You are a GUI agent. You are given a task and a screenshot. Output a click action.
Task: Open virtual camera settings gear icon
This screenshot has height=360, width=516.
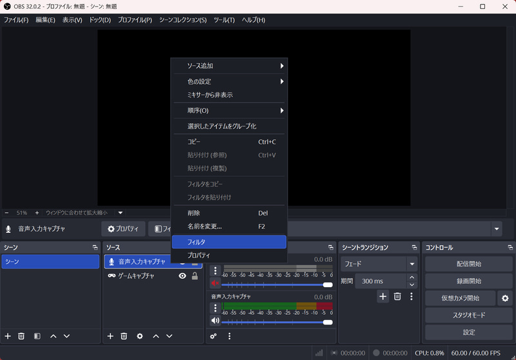point(505,298)
